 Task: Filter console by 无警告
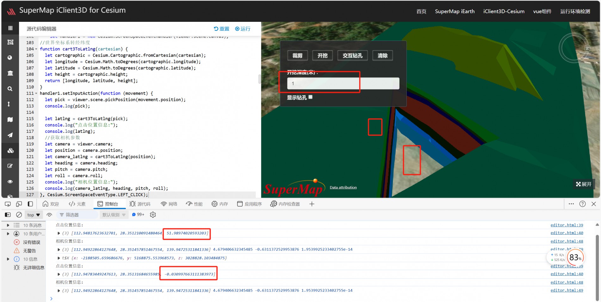tap(25, 251)
